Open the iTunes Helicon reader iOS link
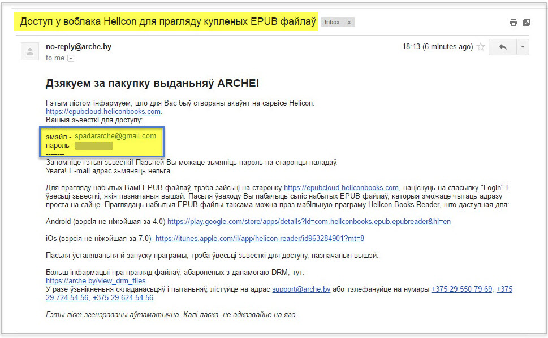The height and width of the screenshot is (338, 548). click(x=260, y=239)
